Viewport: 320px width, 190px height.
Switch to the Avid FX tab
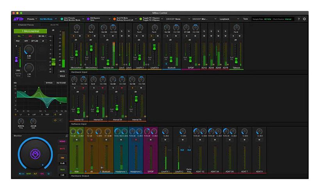[x=54, y=25]
